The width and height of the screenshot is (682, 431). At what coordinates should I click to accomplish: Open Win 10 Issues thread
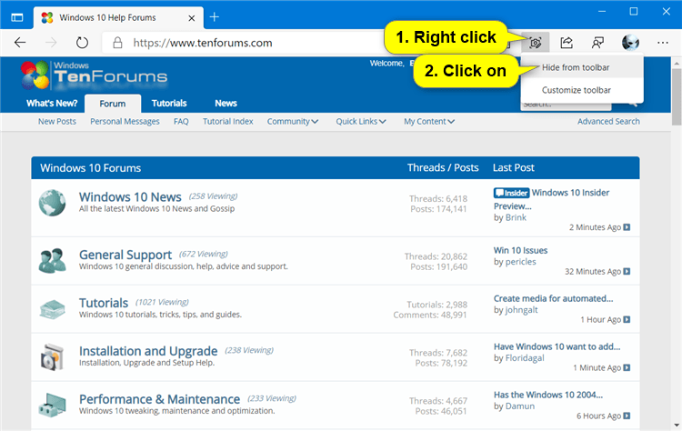[521, 251]
